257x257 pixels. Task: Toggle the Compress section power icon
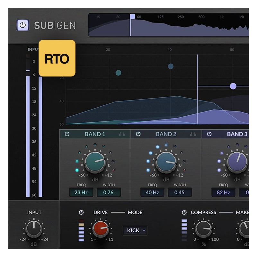click(184, 212)
